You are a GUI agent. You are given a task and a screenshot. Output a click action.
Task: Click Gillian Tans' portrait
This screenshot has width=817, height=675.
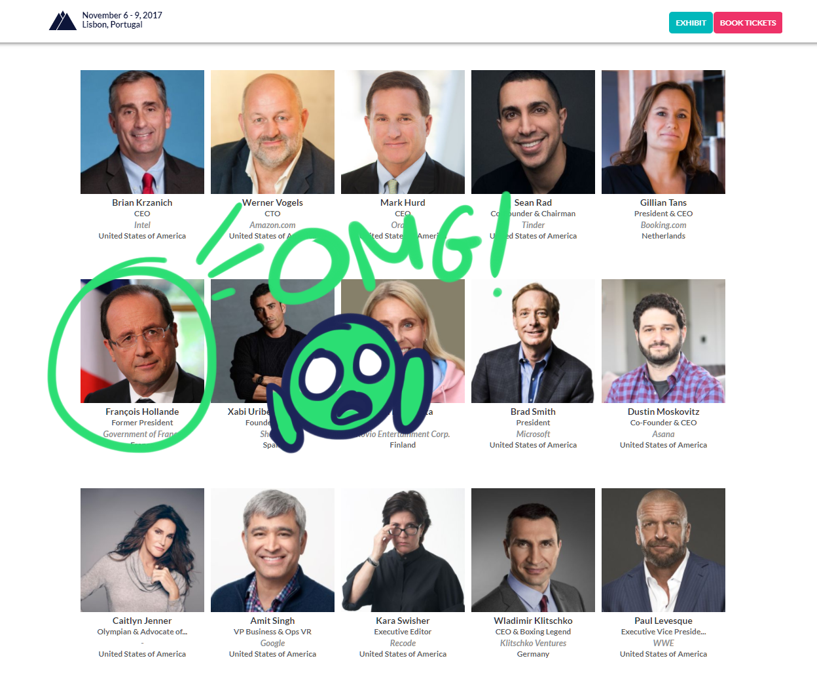click(663, 132)
